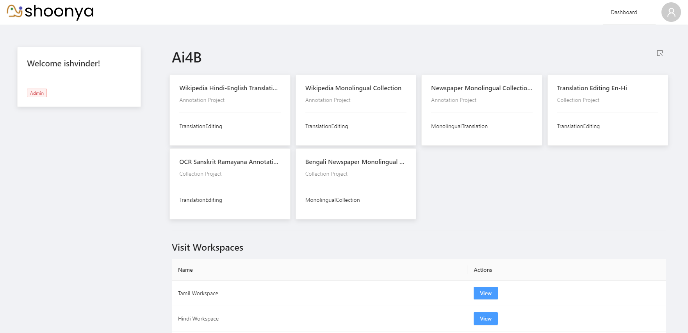The image size is (688, 333).
Task: Open the Dashboard menu item
Action: pos(624,12)
